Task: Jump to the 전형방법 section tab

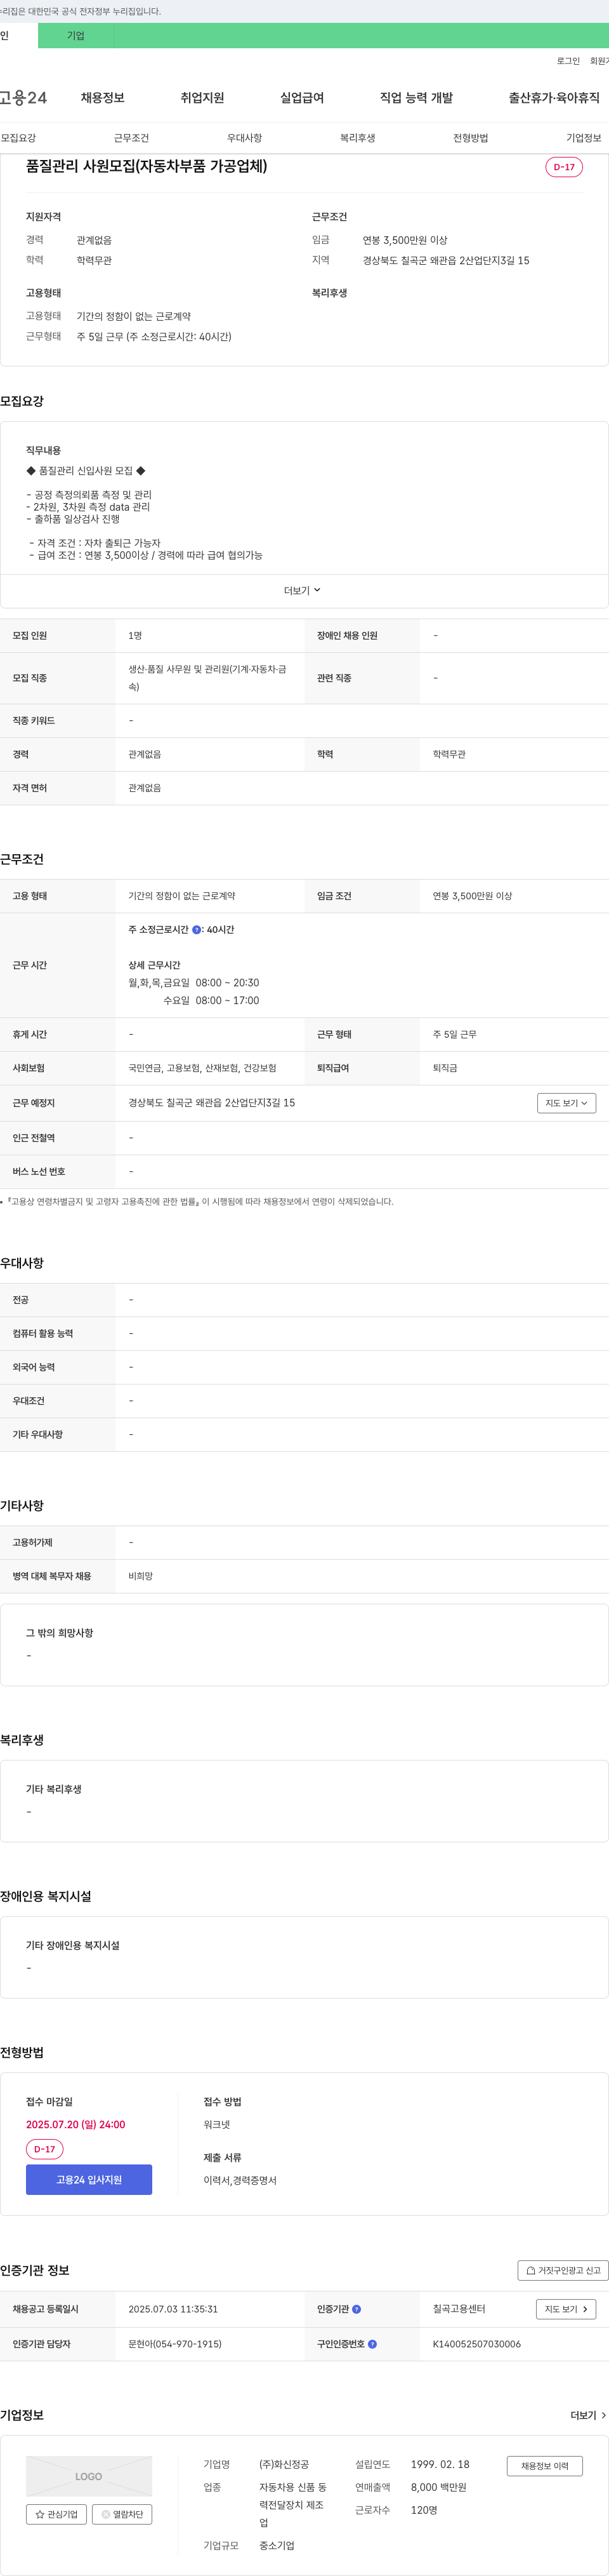Action: click(470, 138)
